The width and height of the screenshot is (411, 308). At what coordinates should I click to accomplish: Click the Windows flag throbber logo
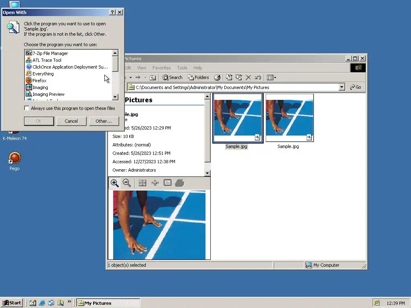click(x=358, y=68)
